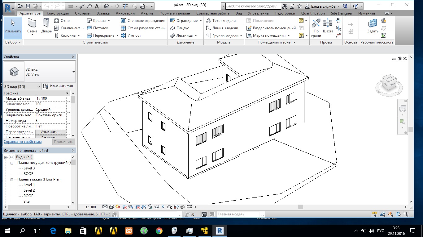Save the project with the floppy icon

click(28, 6)
